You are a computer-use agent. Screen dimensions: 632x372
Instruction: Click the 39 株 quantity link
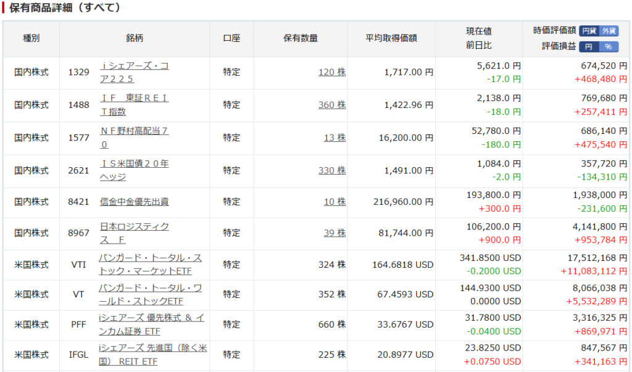click(335, 233)
